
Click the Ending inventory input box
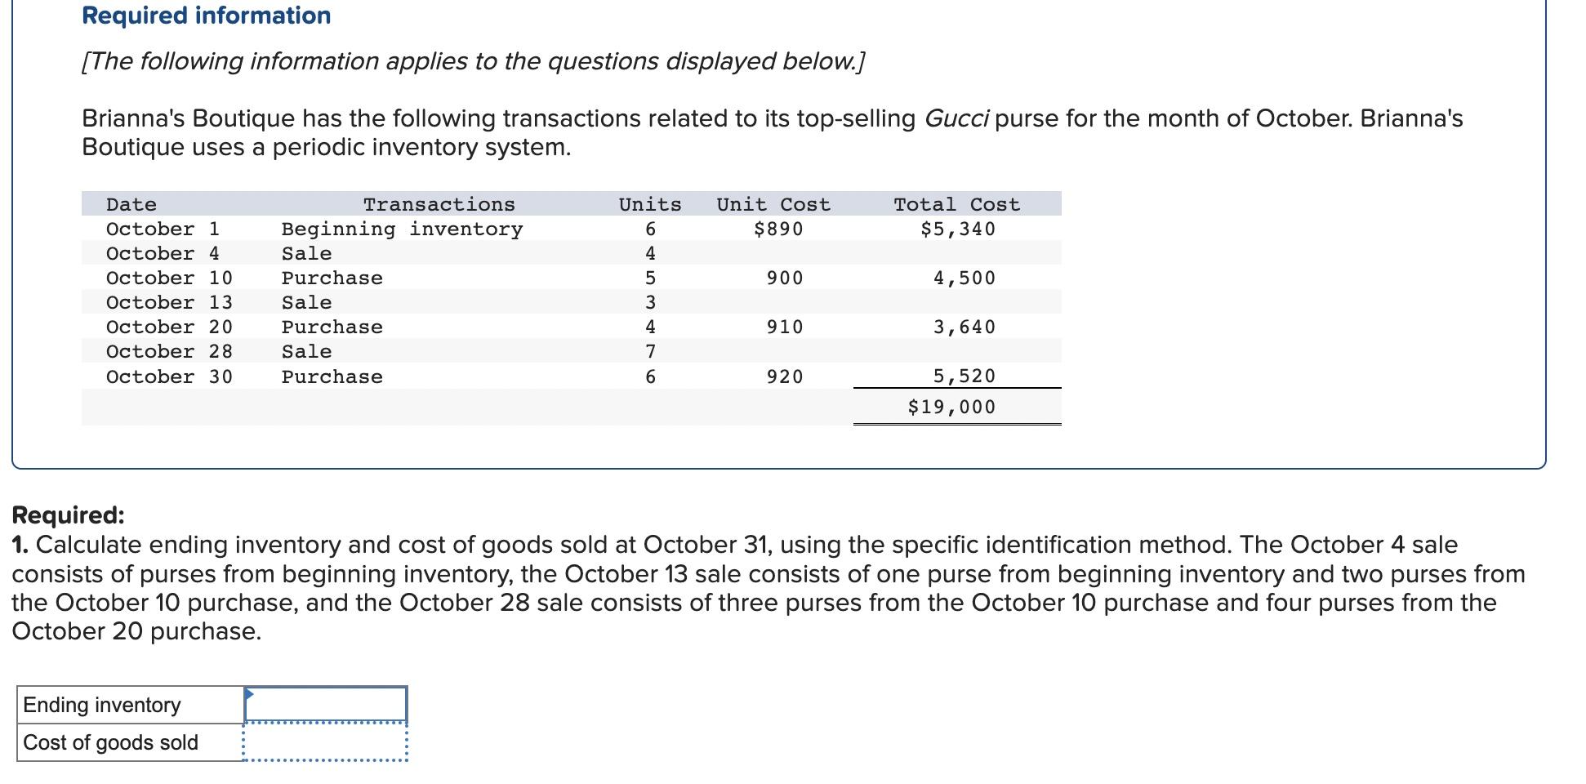click(x=327, y=704)
